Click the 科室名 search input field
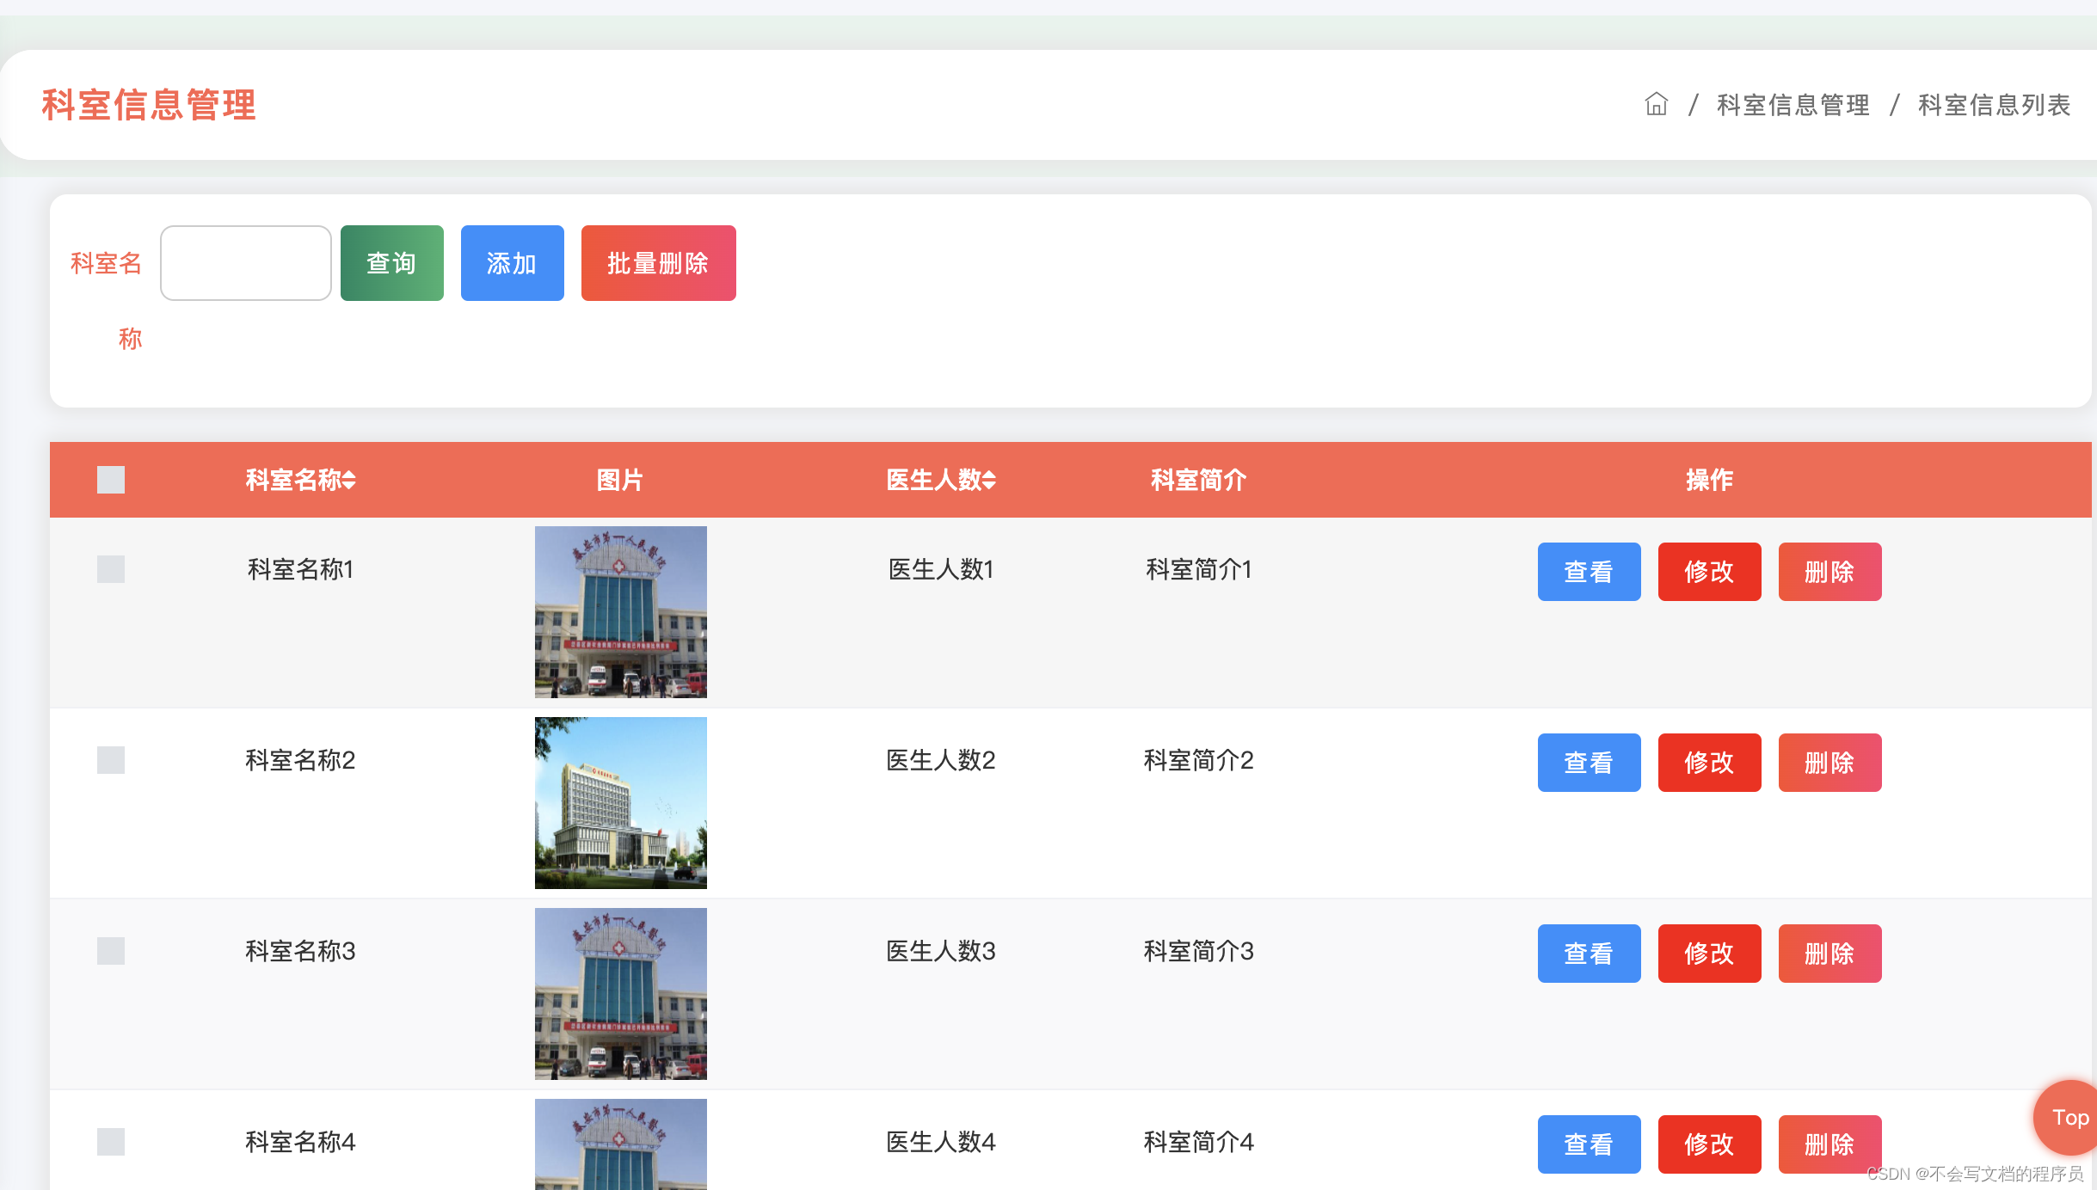2097x1190 pixels. (x=245, y=262)
